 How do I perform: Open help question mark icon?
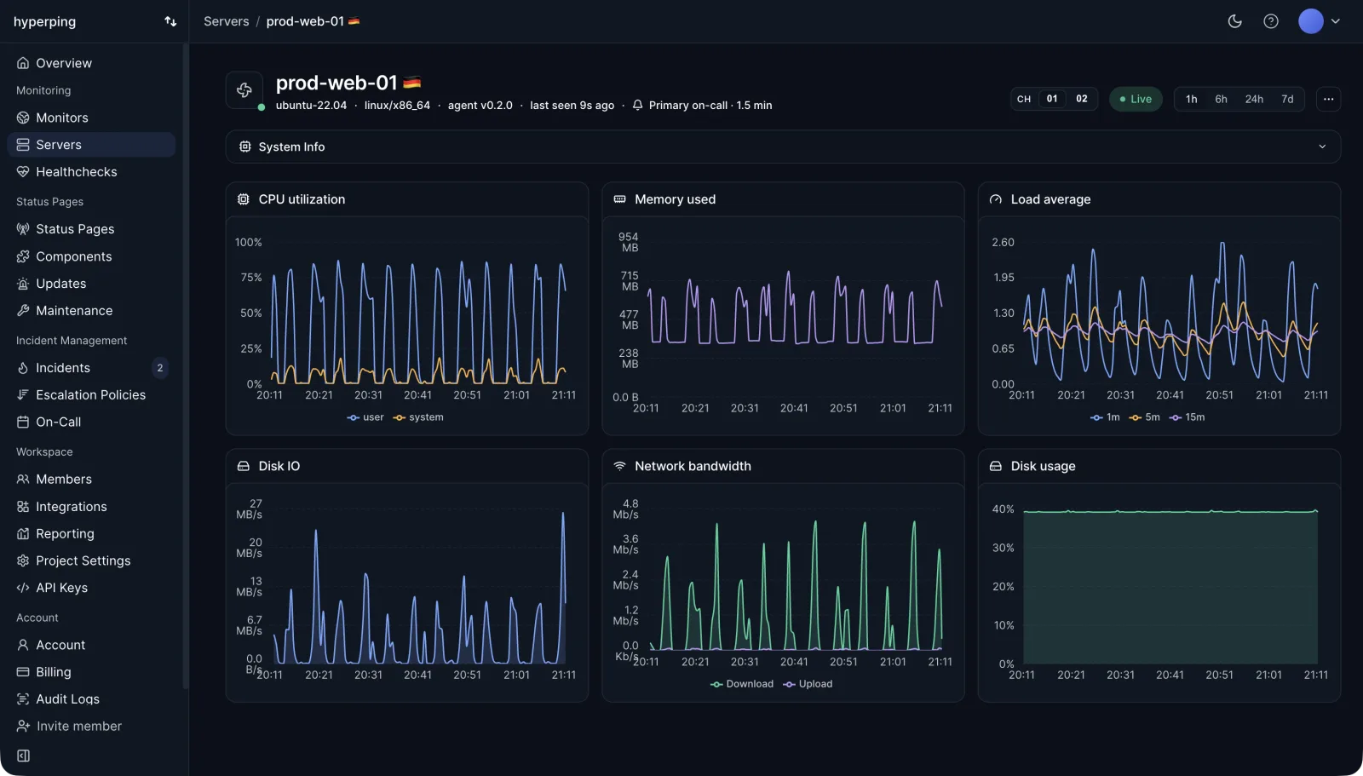pos(1271,21)
